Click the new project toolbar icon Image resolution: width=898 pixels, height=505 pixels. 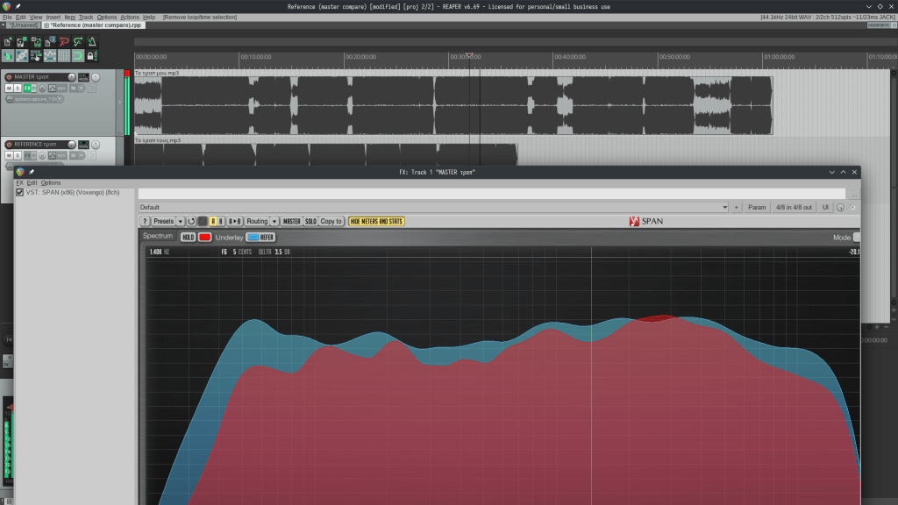pos(8,41)
